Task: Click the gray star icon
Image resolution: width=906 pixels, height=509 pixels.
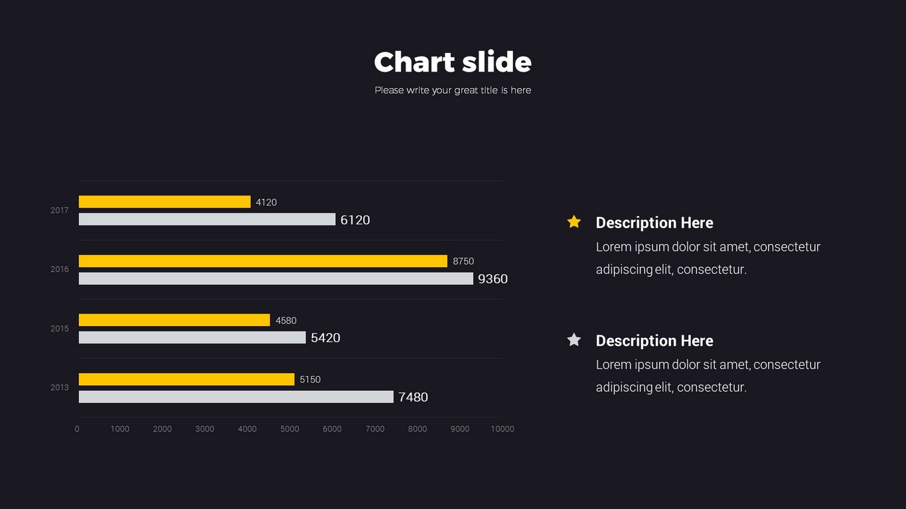Action: tap(574, 340)
